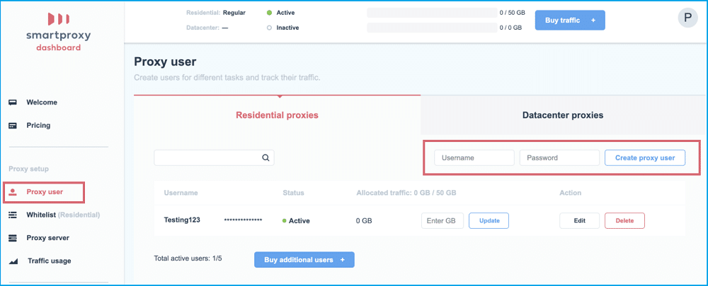Delete the Testing123 user

click(624, 221)
